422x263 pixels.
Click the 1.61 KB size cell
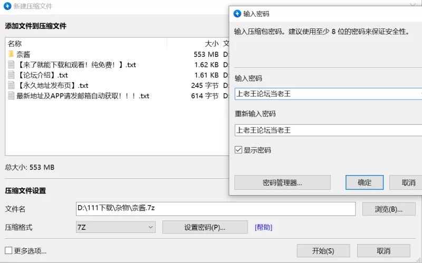pyautogui.click(x=206, y=75)
